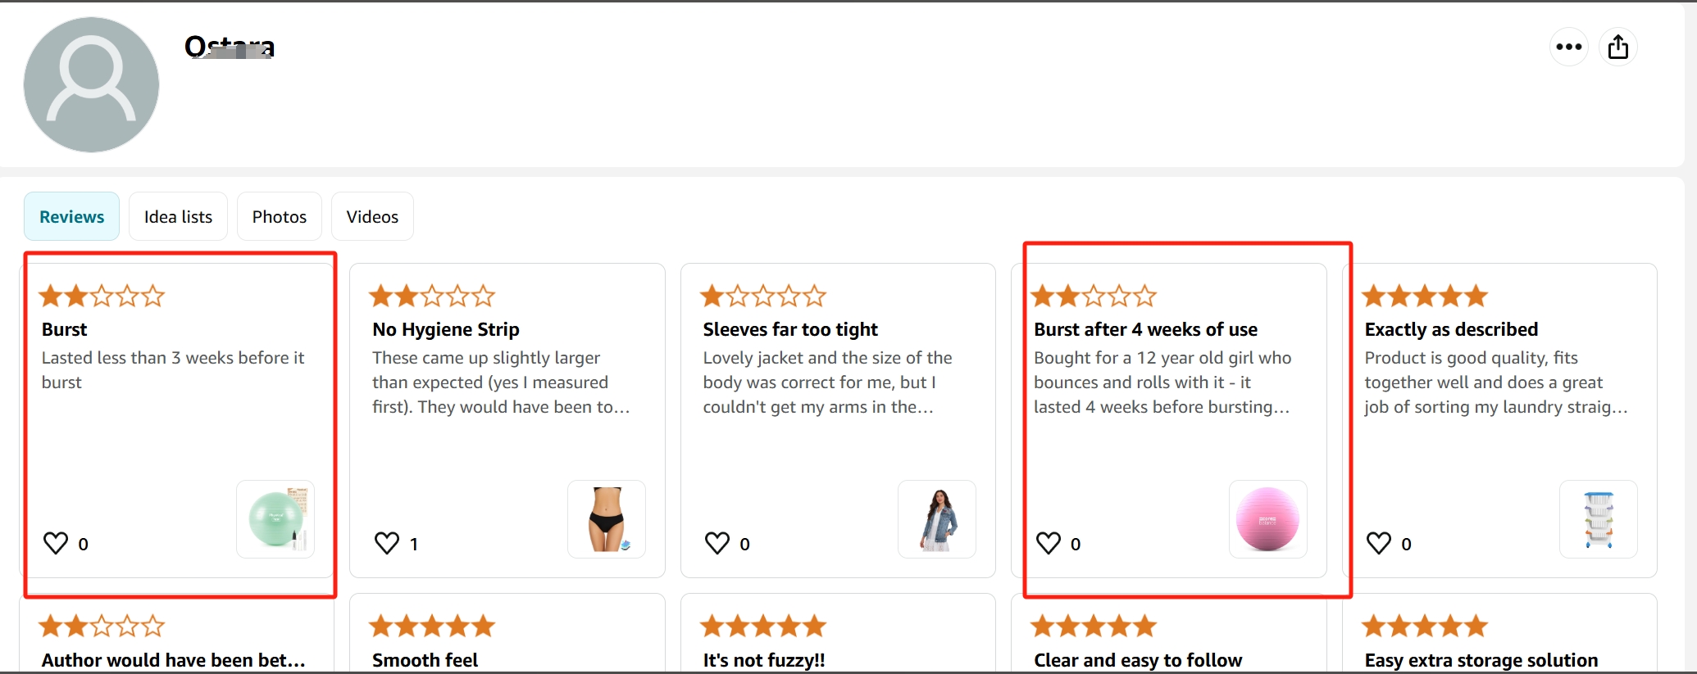This screenshot has height=674, width=1697.
Task: Open the denim jacket product thumbnail
Action: point(937,519)
